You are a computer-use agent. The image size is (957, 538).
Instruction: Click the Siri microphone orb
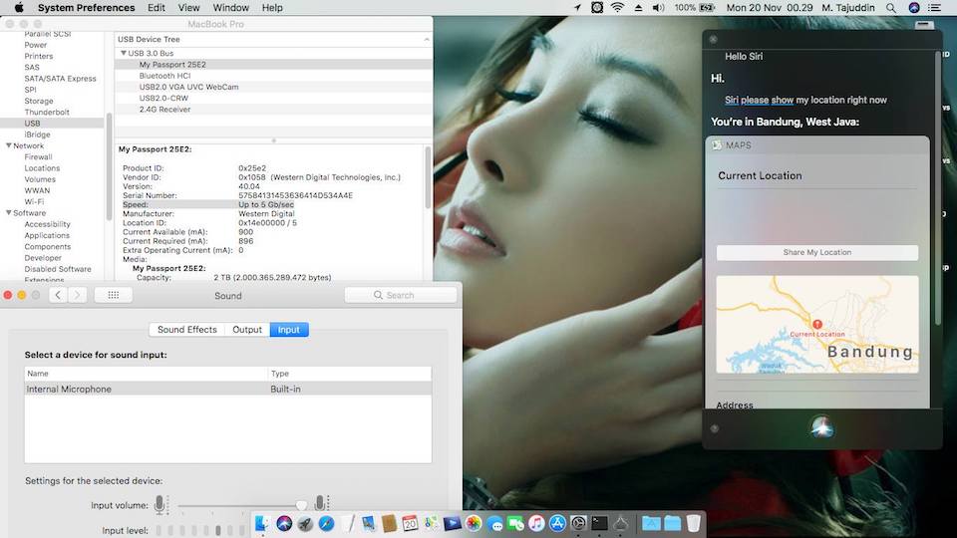click(x=822, y=427)
